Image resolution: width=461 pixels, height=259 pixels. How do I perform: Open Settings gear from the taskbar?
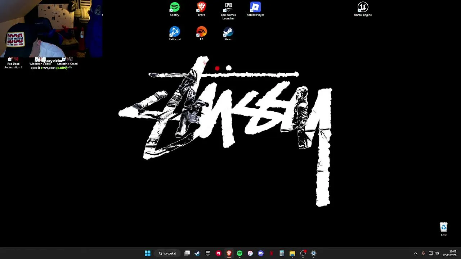pos(313,253)
